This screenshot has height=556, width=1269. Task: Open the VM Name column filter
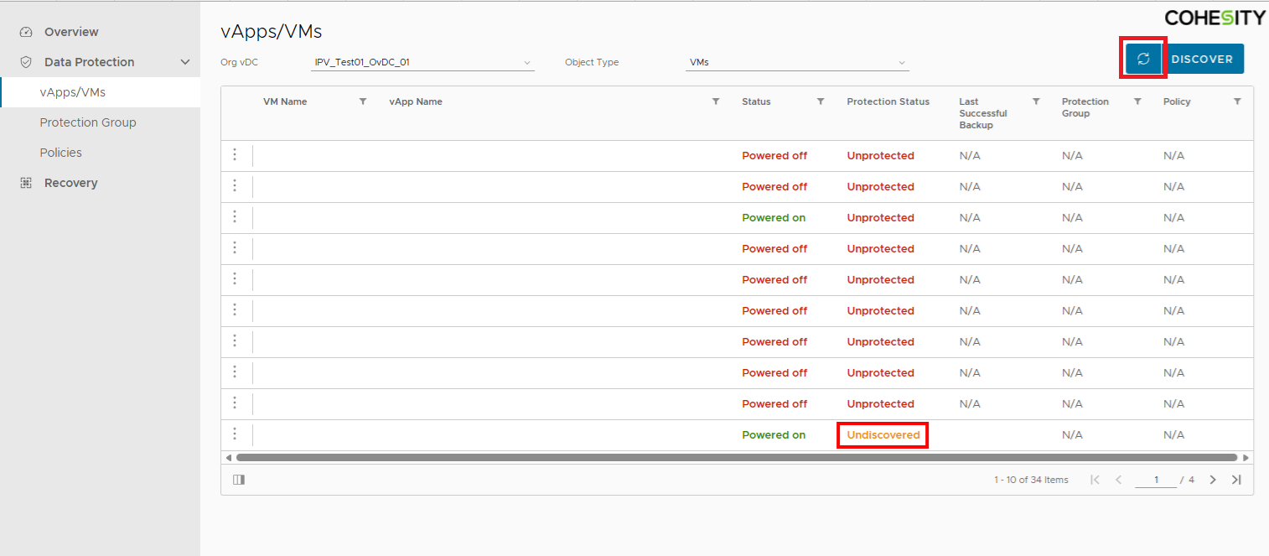tap(363, 101)
